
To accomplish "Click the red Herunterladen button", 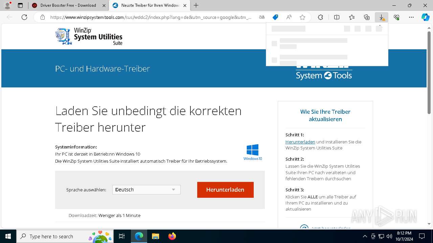I will pyautogui.click(x=225, y=190).
